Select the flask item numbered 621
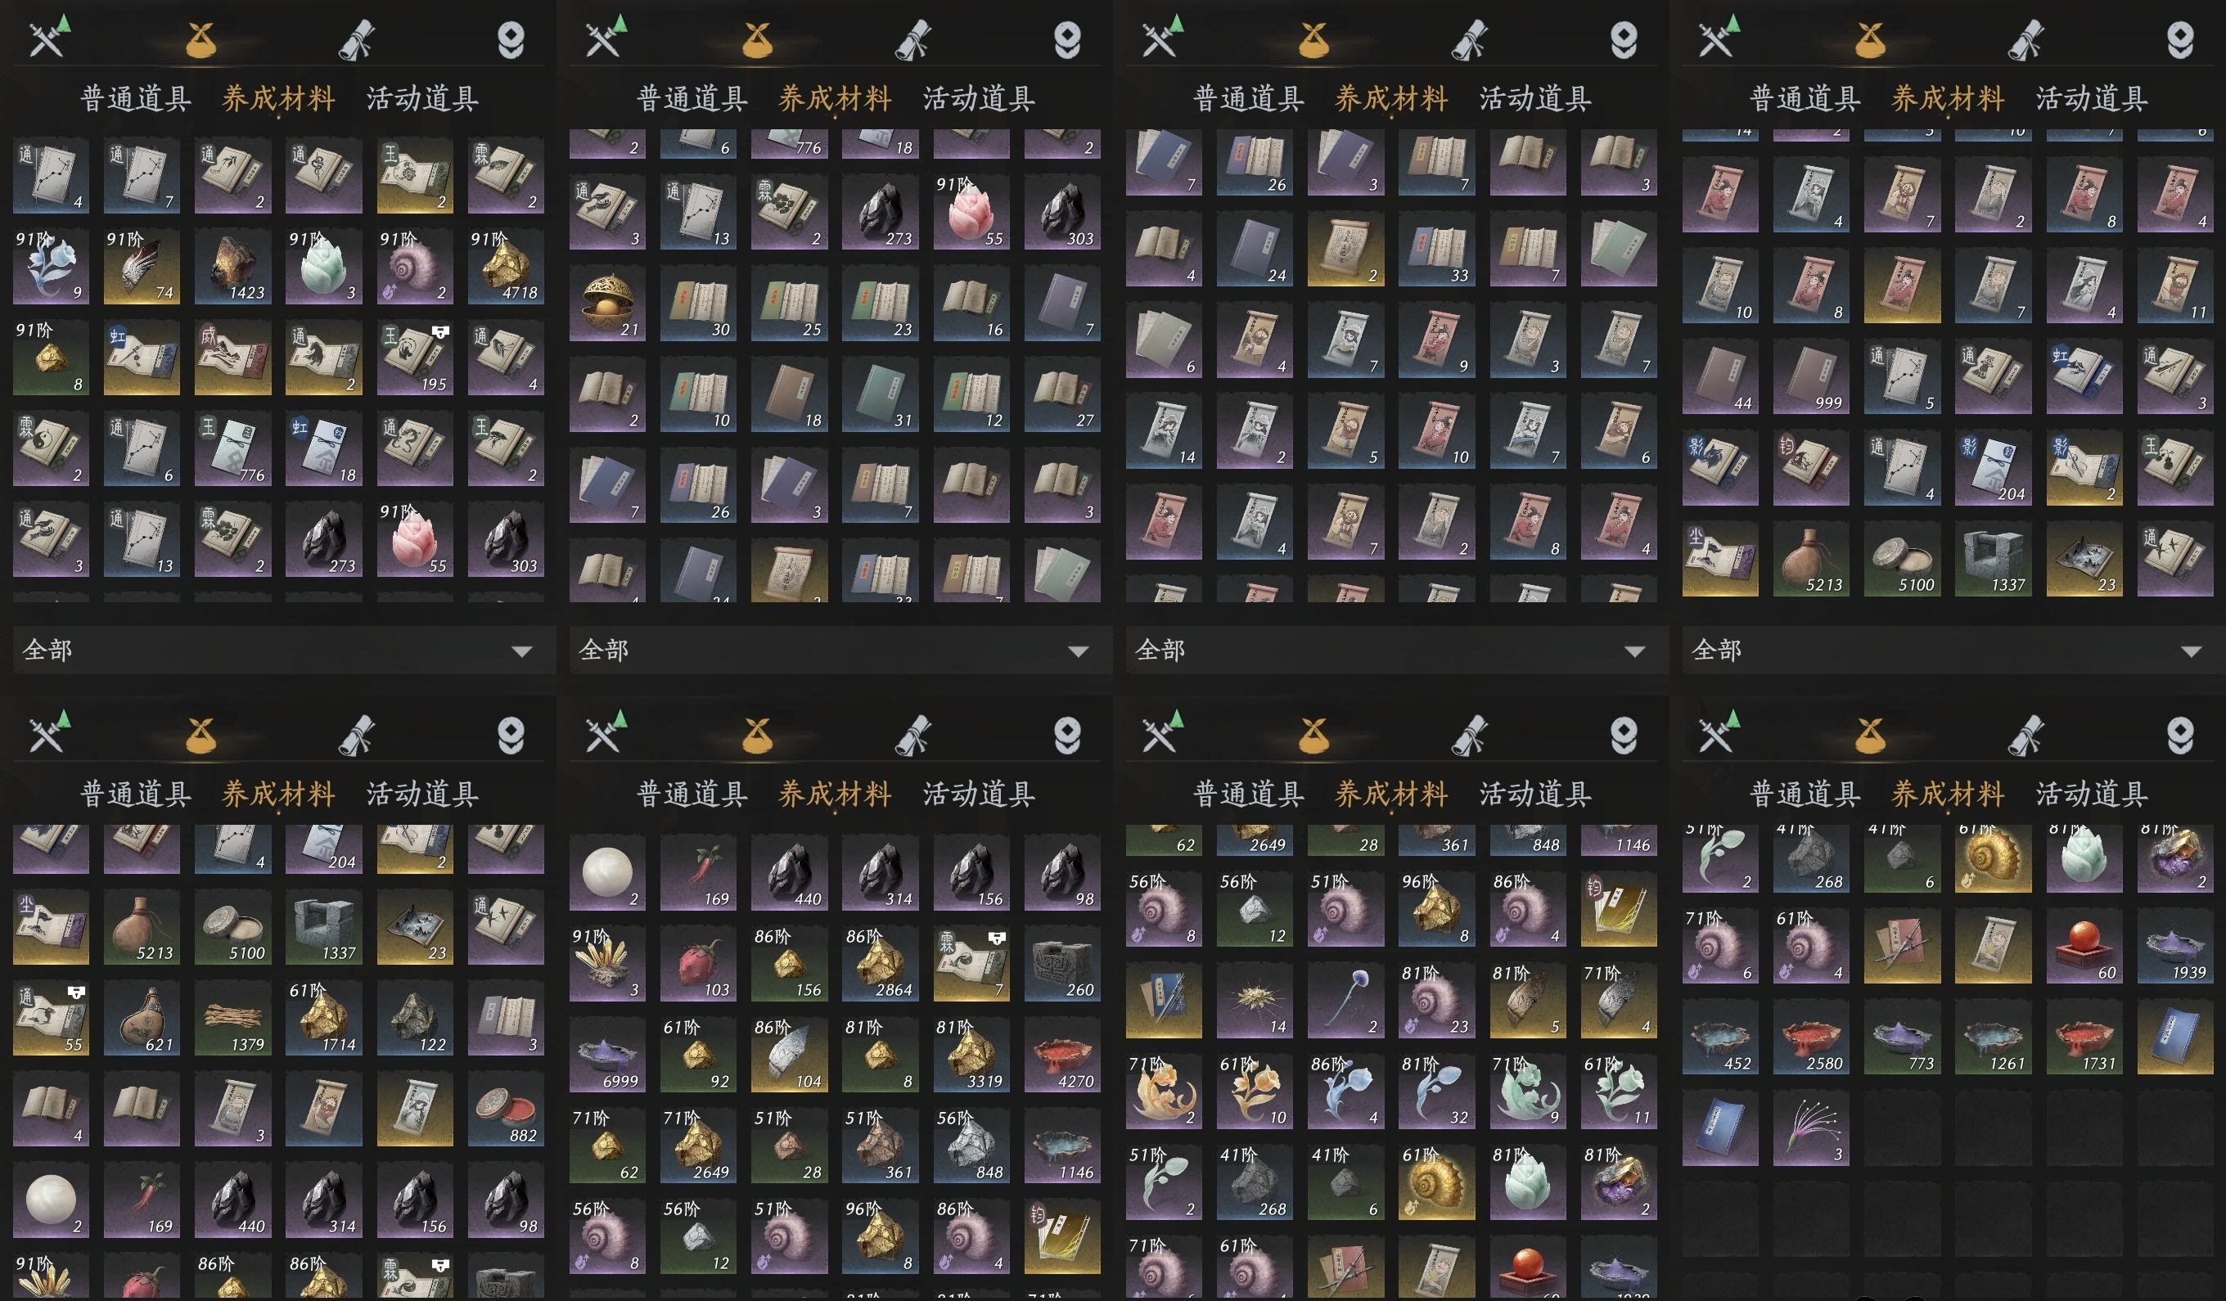The height and width of the screenshot is (1301, 2226). [142, 1019]
